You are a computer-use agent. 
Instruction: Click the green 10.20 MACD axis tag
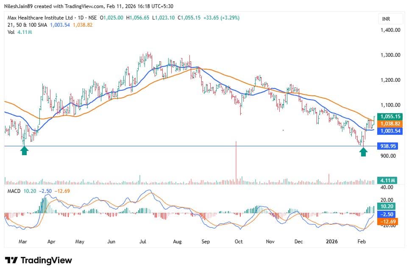(386, 206)
